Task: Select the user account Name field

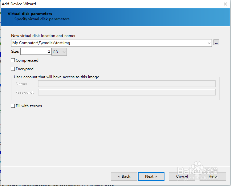Action: pos(127,84)
